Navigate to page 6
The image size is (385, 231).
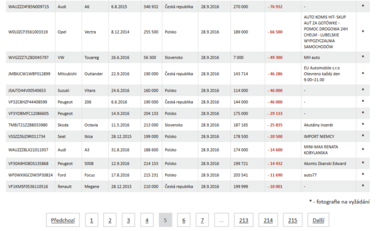pos(184,220)
